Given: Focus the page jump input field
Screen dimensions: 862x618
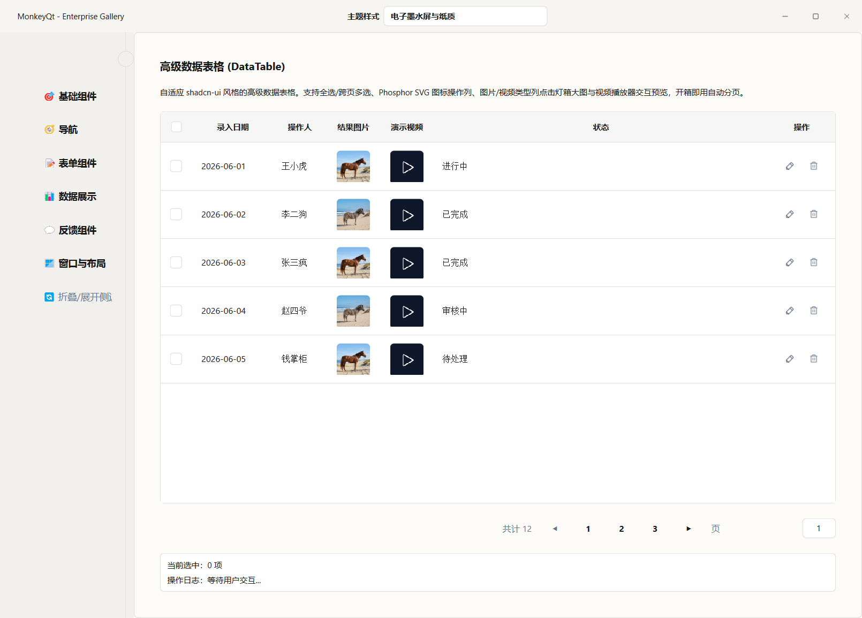Looking at the screenshot, I should click(819, 528).
